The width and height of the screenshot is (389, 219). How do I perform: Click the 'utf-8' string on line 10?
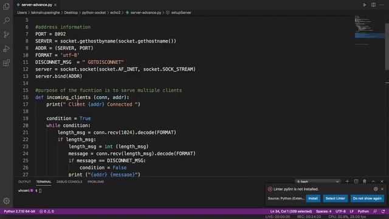[70, 55]
